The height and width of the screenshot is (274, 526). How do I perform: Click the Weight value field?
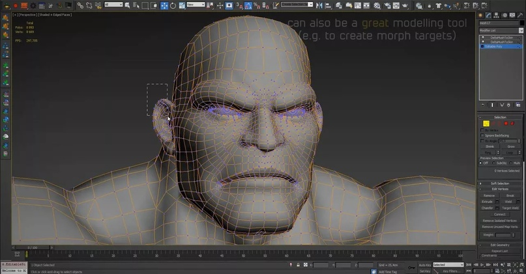tap(503, 235)
